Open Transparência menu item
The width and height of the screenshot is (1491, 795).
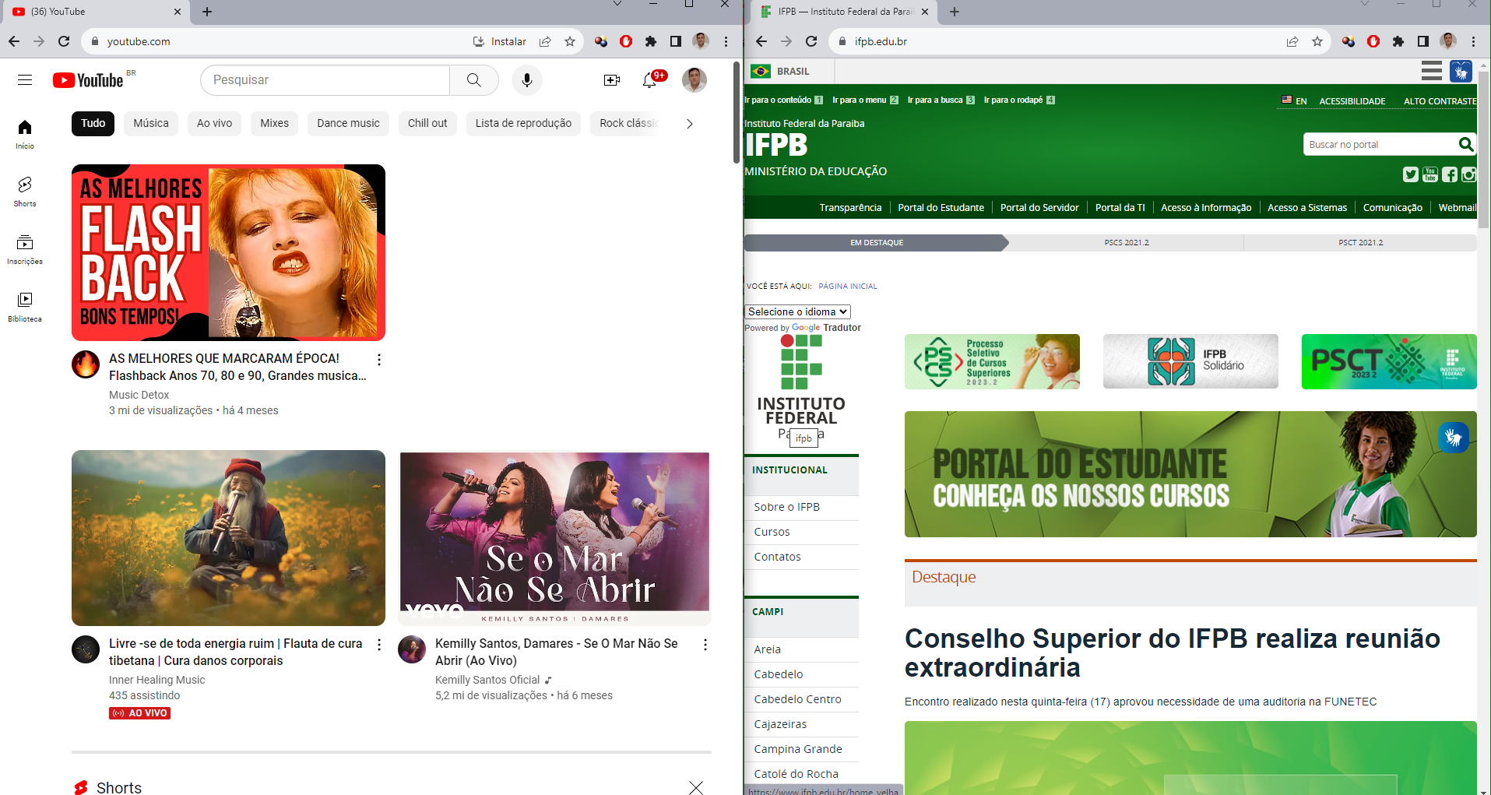click(850, 208)
